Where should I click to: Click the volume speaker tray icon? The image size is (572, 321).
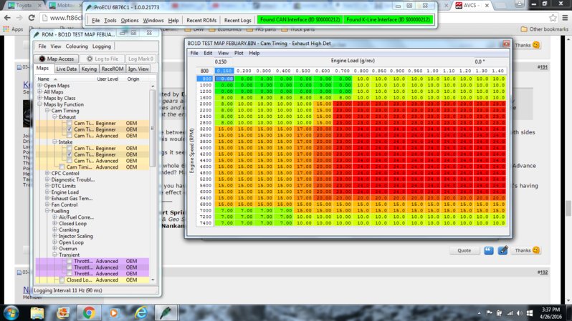[x=520, y=313]
